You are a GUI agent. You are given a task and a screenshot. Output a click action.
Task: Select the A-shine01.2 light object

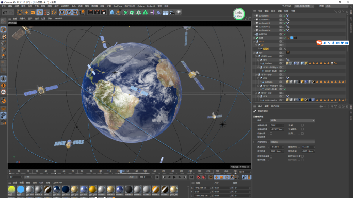click(x=265, y=23)
